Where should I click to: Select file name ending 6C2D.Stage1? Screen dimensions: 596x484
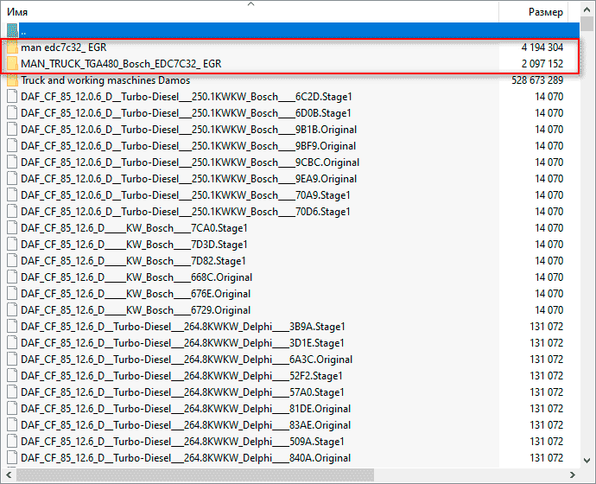[x=187, y=97]
